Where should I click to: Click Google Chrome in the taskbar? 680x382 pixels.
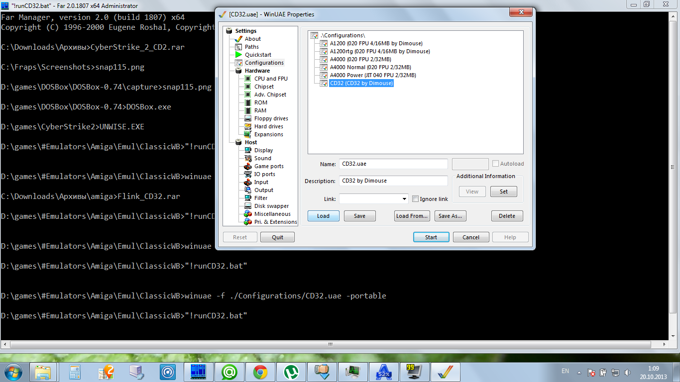[260, 372]
